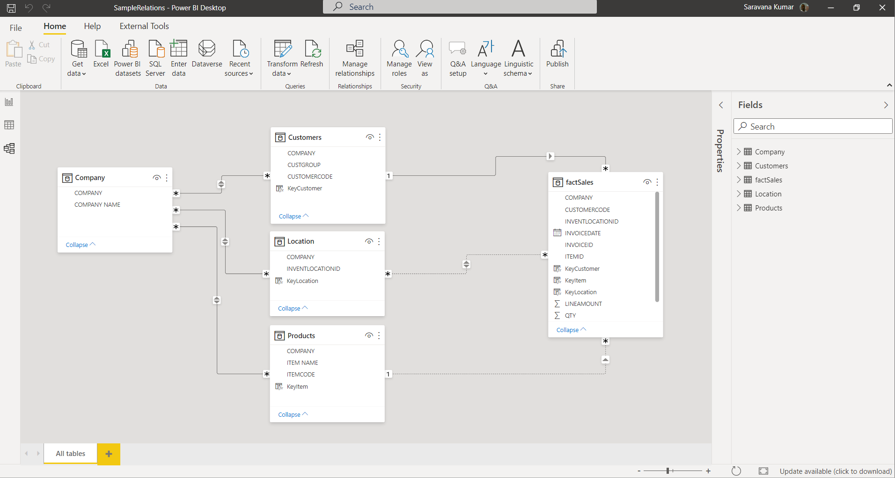Toggle visibility of Products table

pos(369,335)
